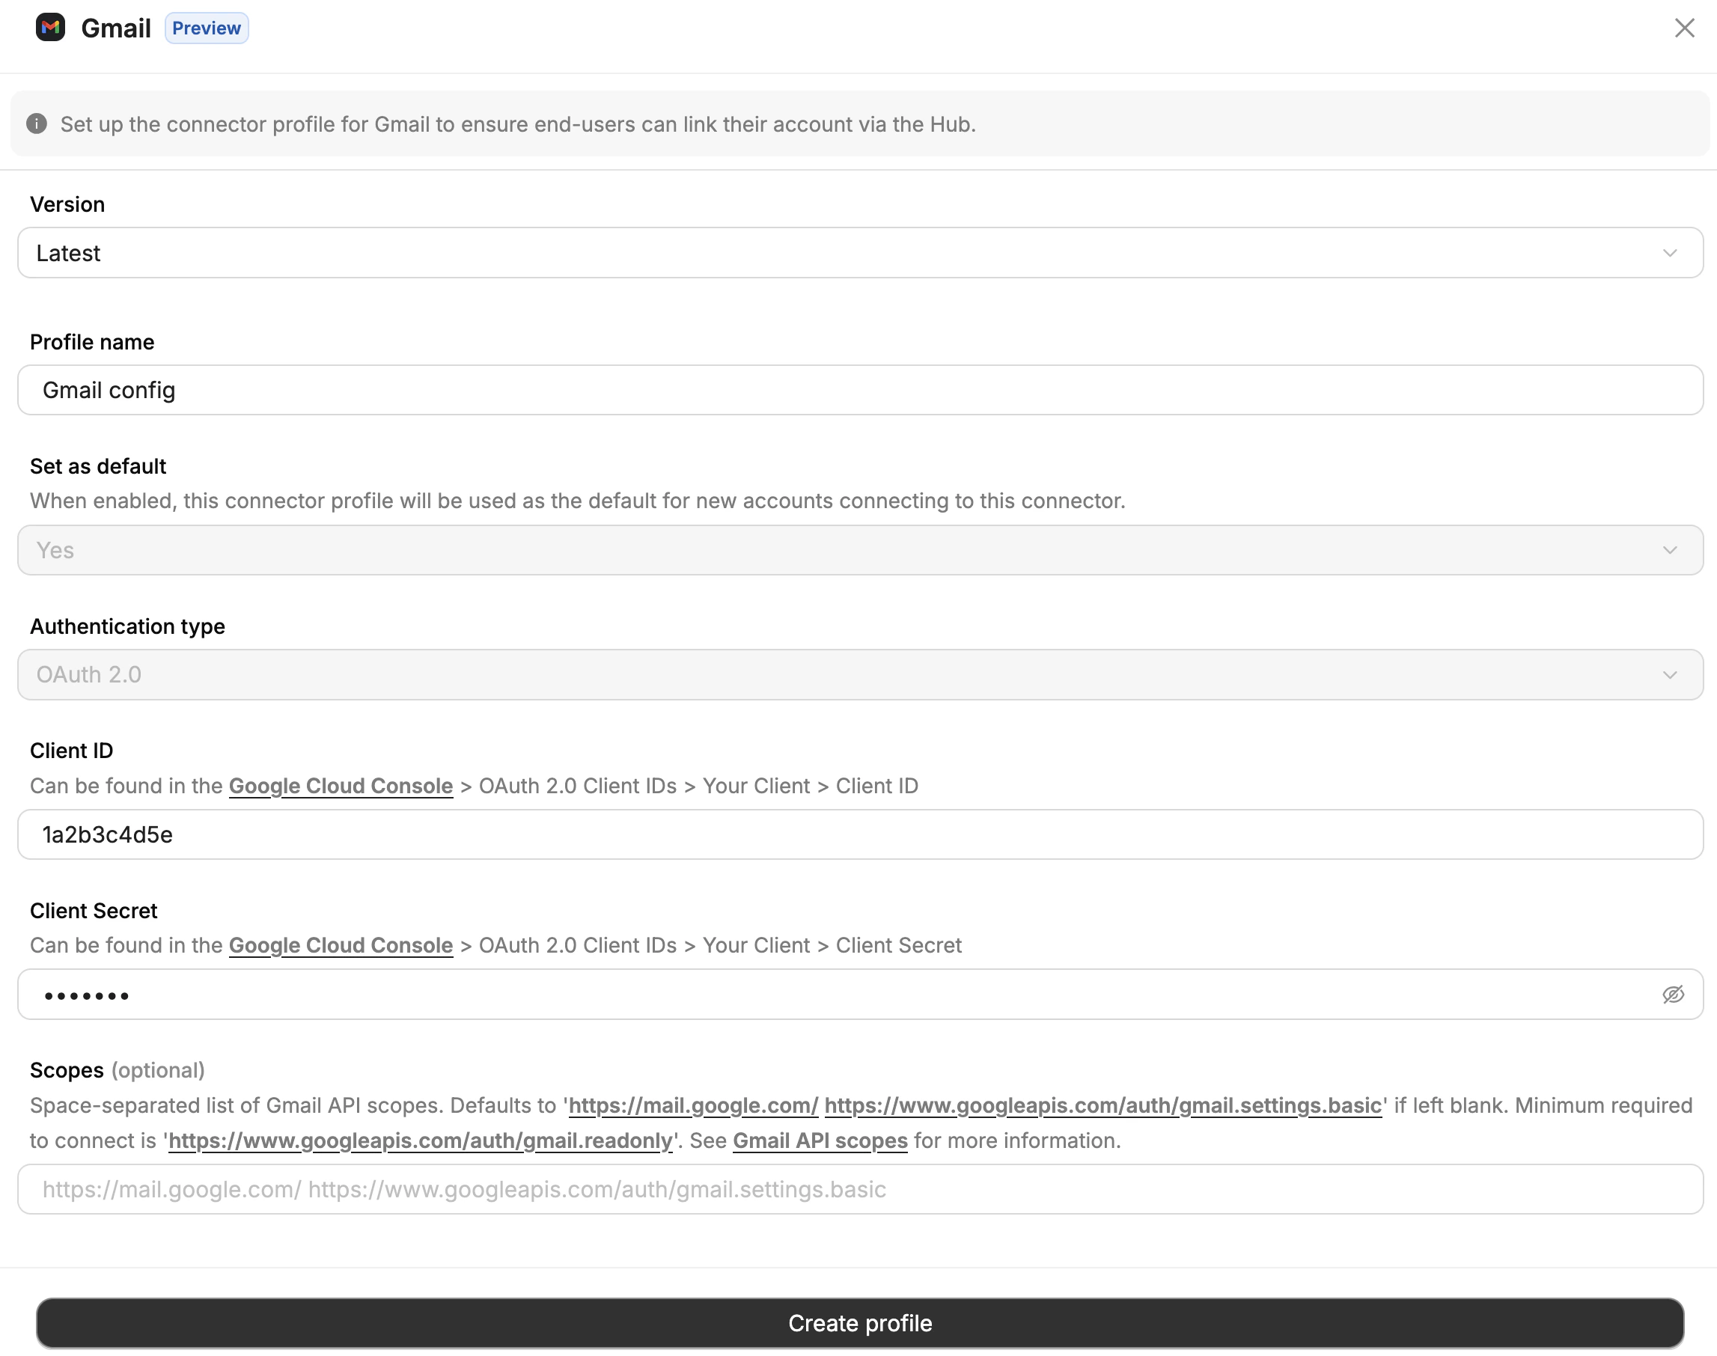Click the Scopes input field
1717x1356 pixels.
point(860,1189)
